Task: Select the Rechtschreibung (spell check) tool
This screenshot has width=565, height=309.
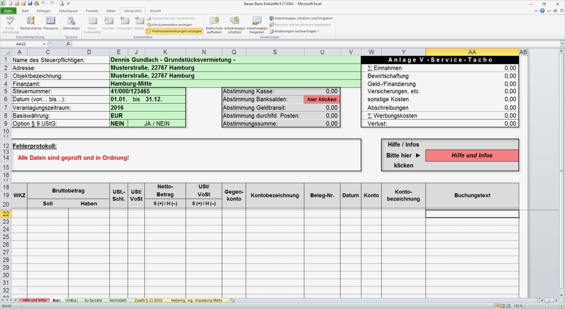Action: click(10, 24)
